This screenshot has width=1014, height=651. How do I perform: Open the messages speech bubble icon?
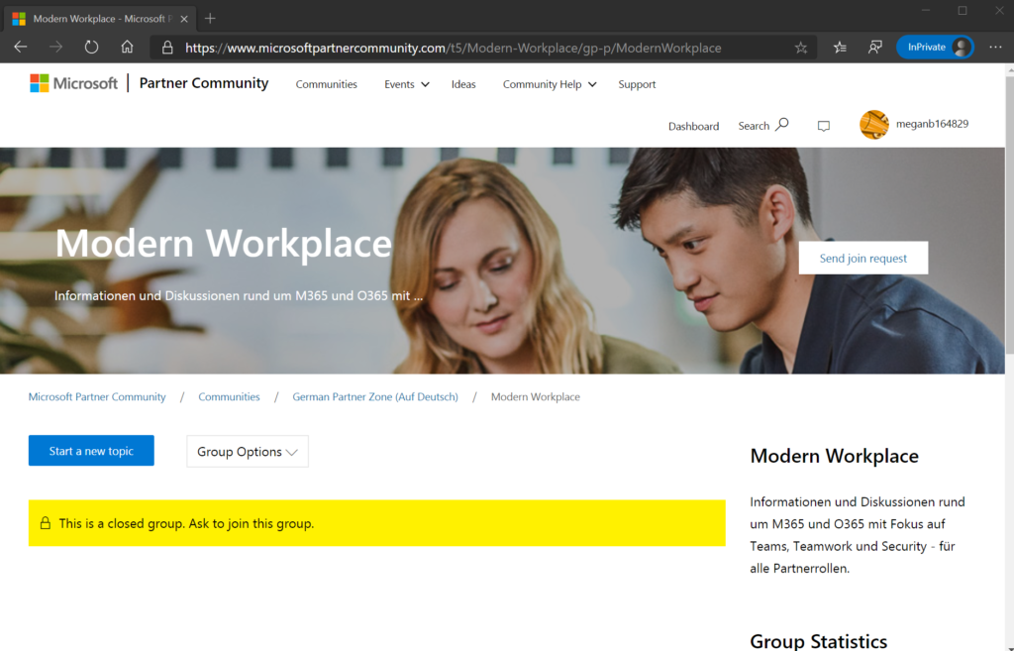[823, 126]
